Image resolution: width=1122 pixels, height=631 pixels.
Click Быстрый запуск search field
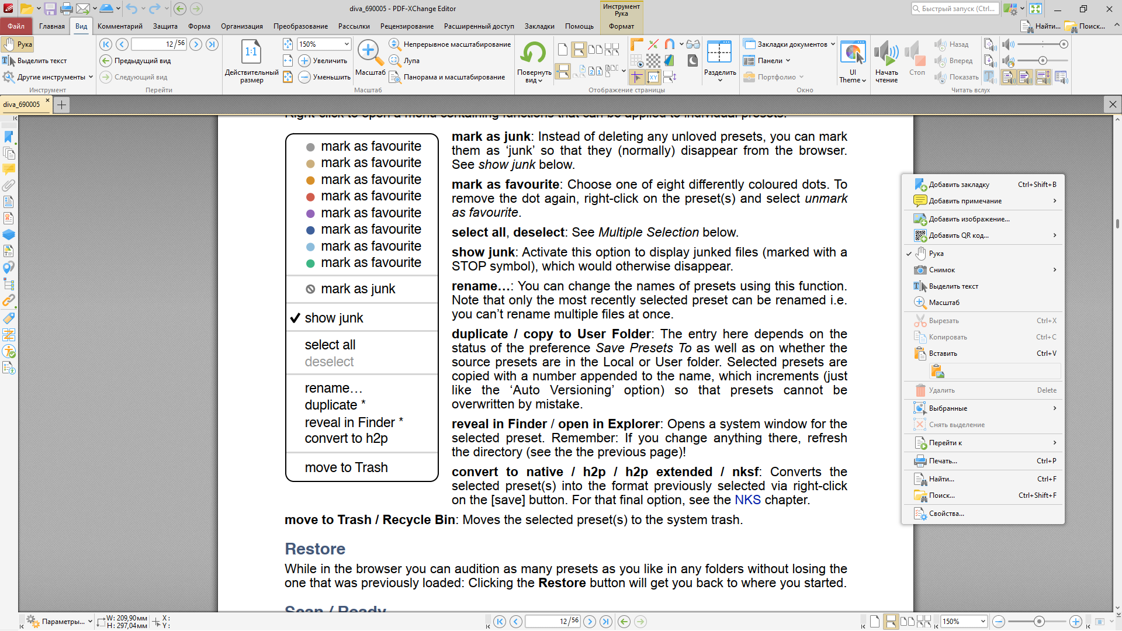pyautogui.click(x=955, y=9)
